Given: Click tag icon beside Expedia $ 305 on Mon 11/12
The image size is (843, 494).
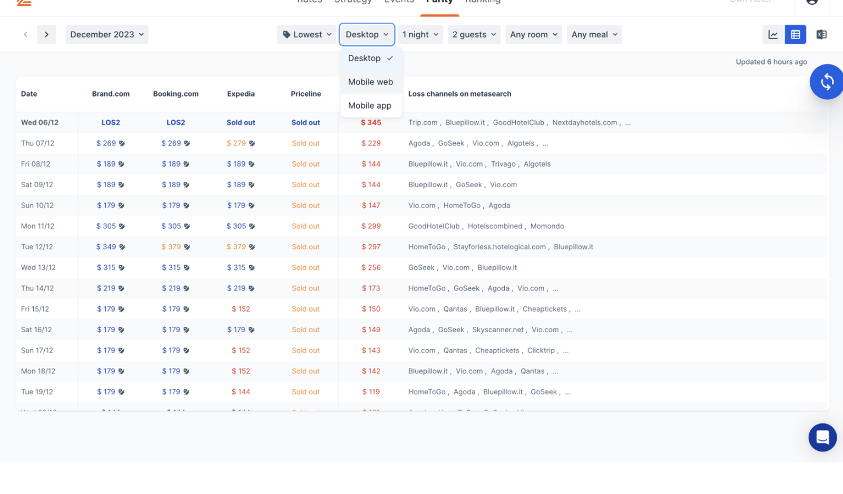Looking at the screenshot, I should [x=252, y=226].
